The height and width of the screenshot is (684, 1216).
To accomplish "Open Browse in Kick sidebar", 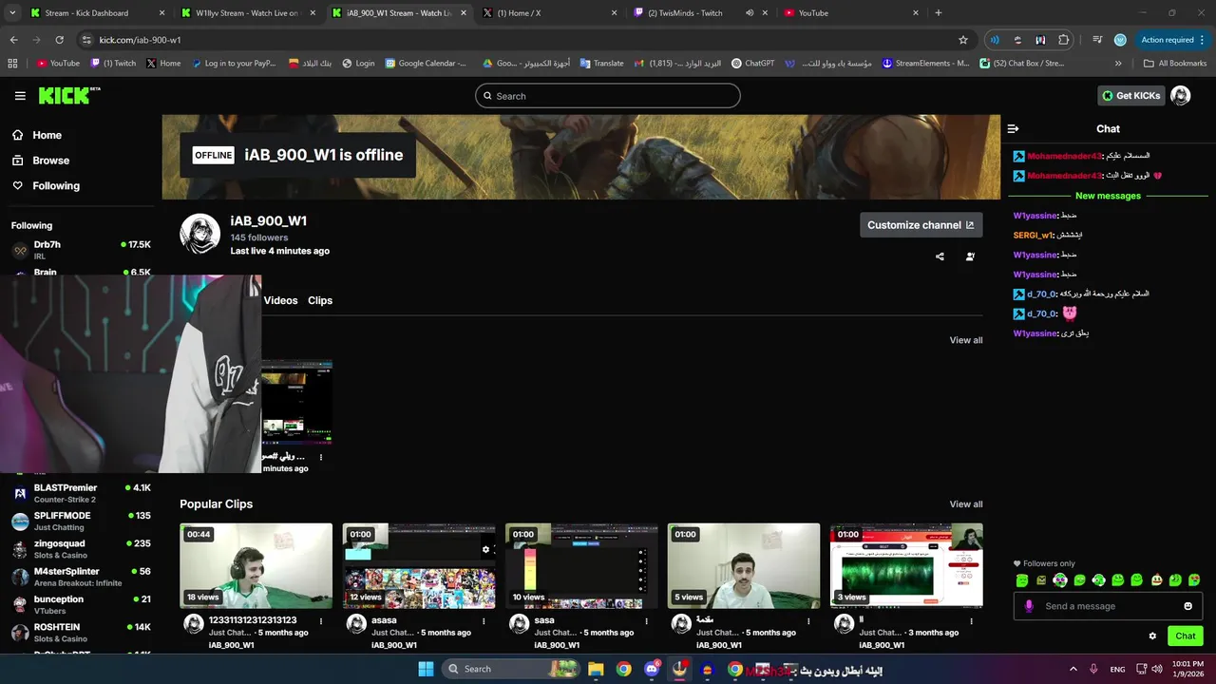I will click(50, 161).
